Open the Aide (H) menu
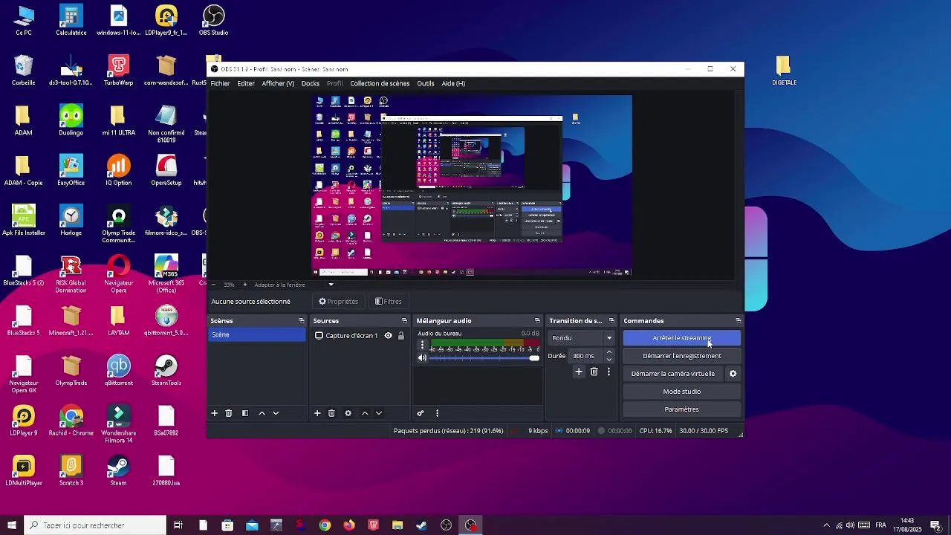This screenshot has height=535, width=951. pos(453,84)
